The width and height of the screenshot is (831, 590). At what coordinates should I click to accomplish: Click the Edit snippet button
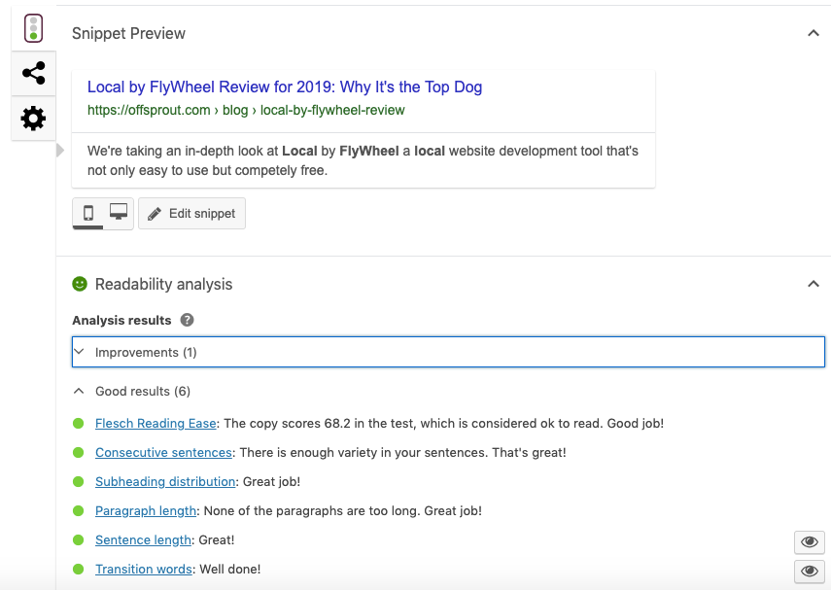191,214
